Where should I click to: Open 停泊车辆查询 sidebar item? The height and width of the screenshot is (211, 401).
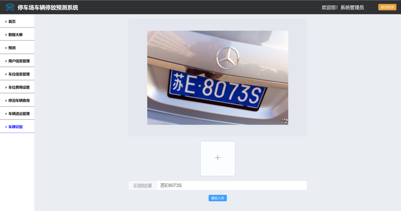pos(17,100)
